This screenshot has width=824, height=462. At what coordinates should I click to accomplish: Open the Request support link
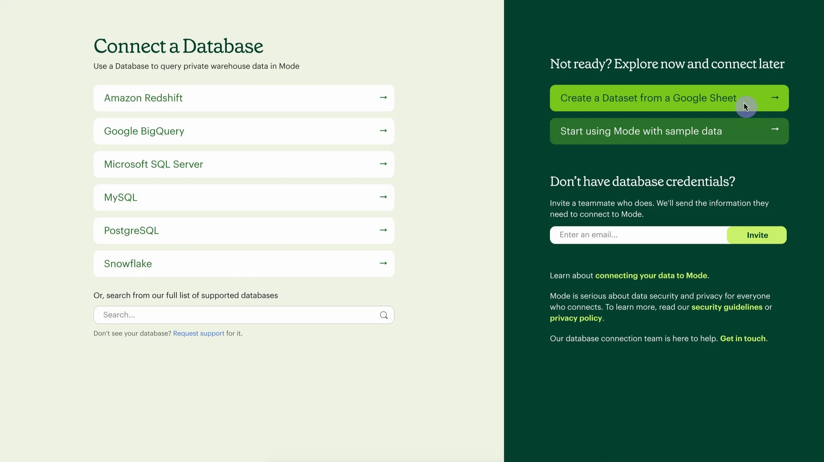coord(198,333)
